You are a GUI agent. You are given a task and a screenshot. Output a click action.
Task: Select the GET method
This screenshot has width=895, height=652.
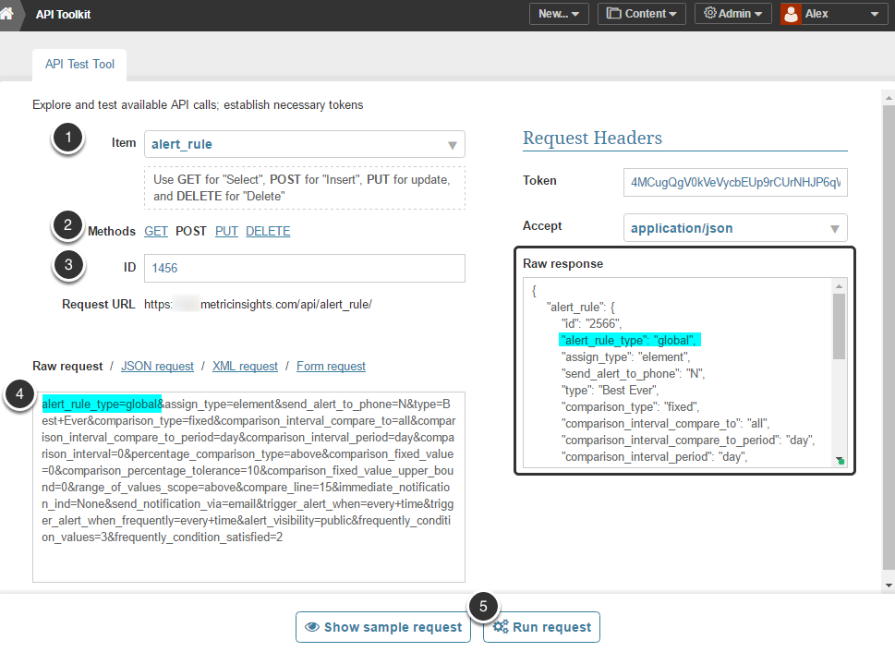[x=155, y=232]
